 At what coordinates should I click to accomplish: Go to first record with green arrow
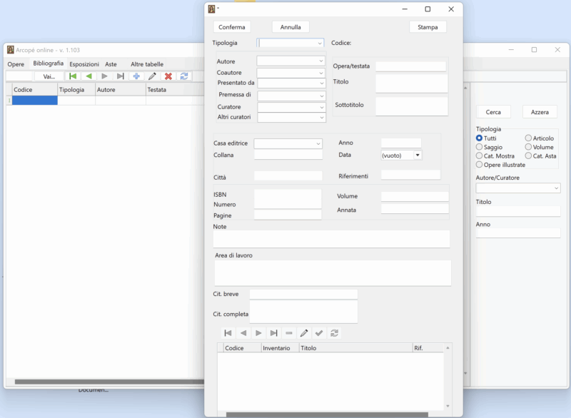click(73, 76)
